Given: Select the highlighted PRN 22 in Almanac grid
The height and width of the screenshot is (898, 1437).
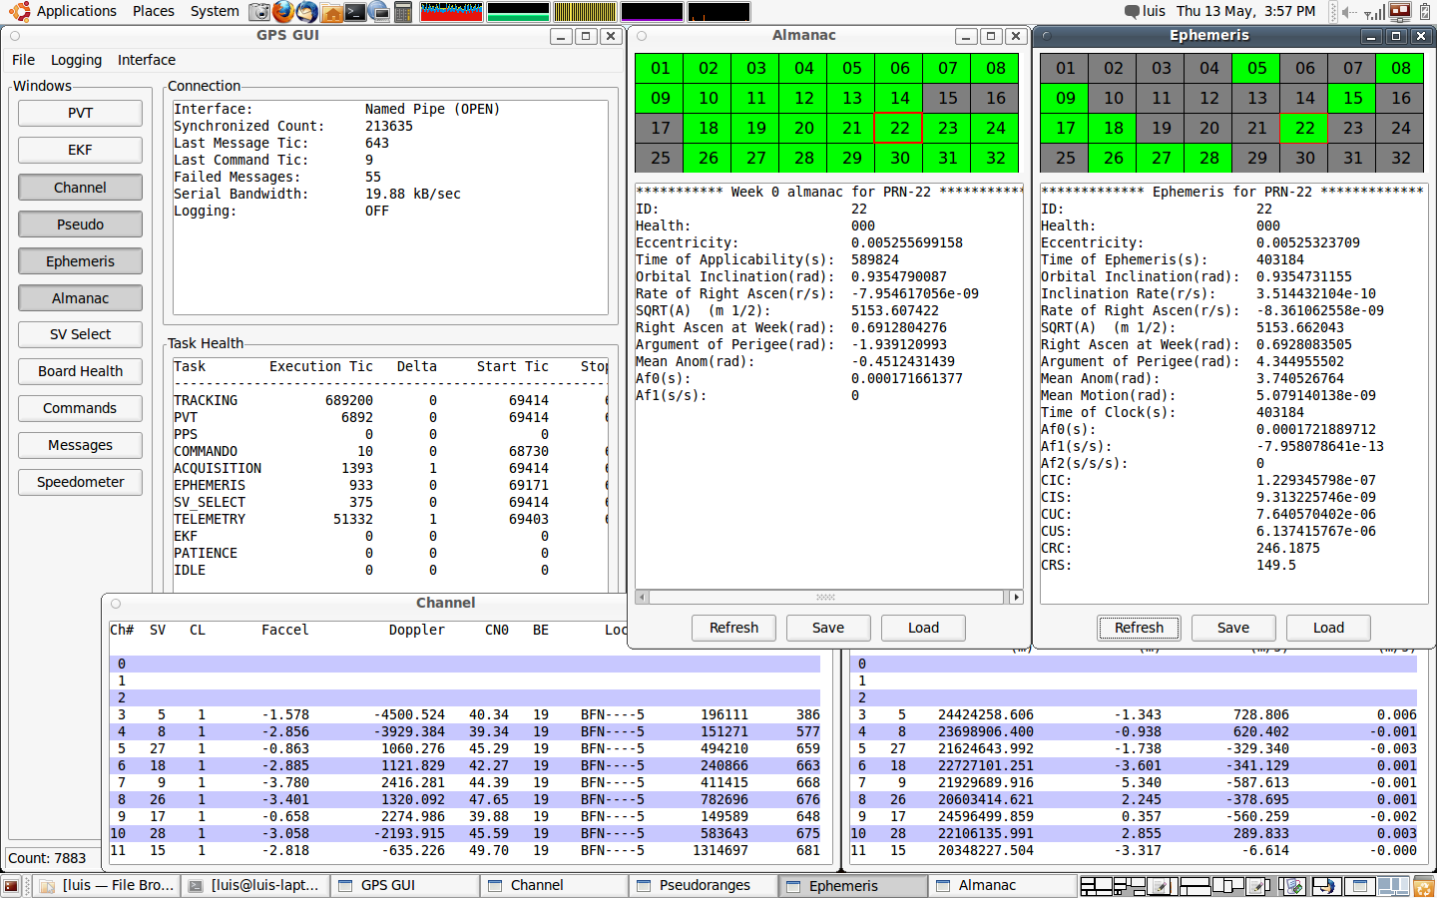Looking at the screenshot, I should (x=899, y=128).
